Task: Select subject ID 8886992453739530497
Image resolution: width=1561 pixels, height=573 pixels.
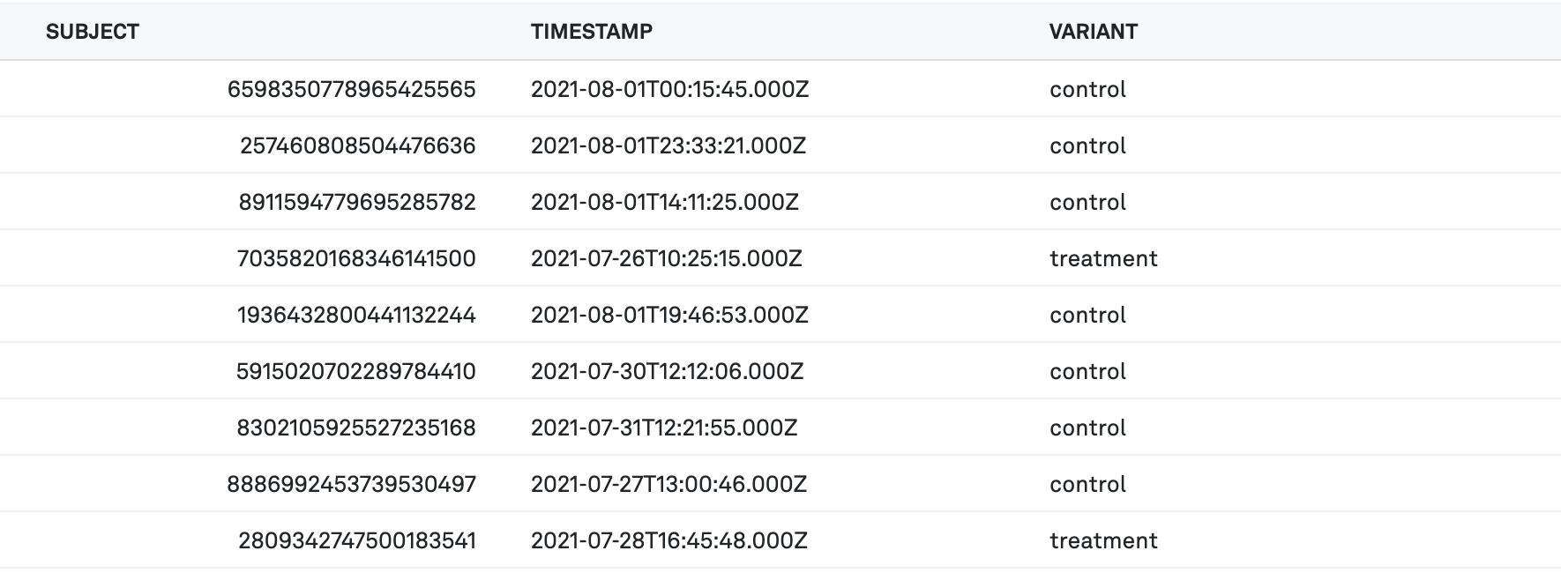Action: [351, 484]
